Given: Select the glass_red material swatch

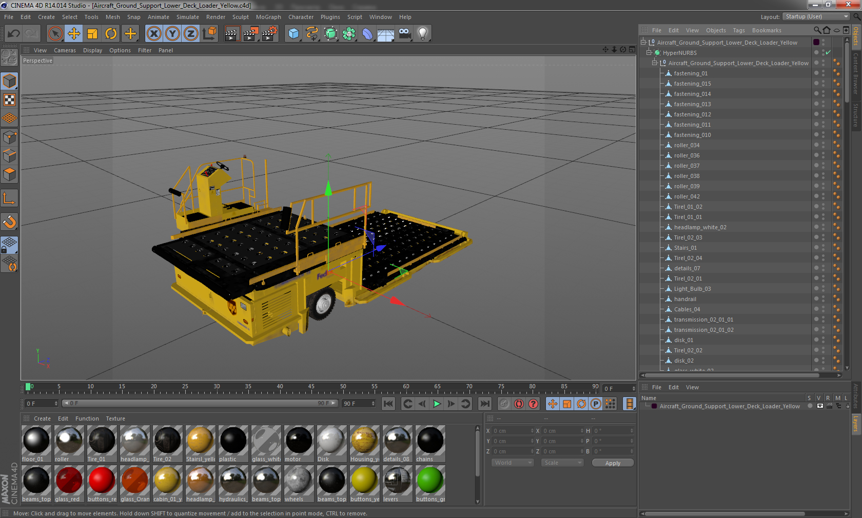Looking at the screenshot, I should (69, 484).
